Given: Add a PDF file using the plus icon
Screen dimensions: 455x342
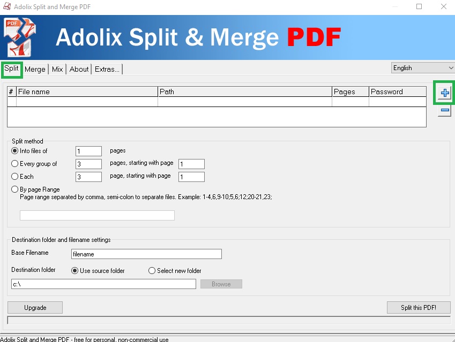Looking at the screenshot, I should (443, 92).
